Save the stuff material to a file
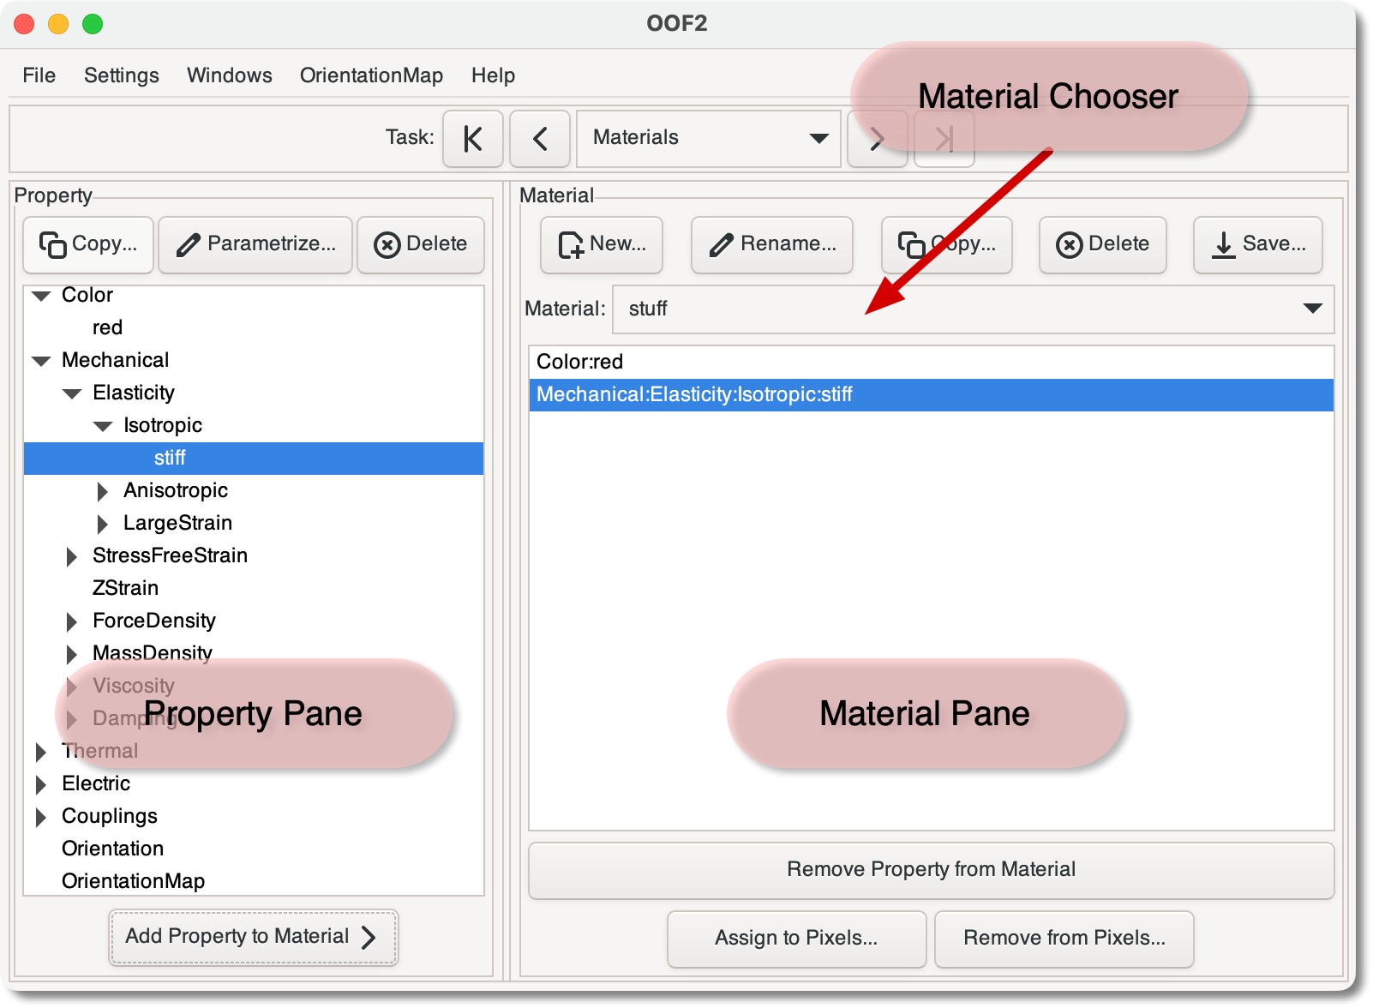This screenshot has height=1008, width=1373. tap(1256, 244)
